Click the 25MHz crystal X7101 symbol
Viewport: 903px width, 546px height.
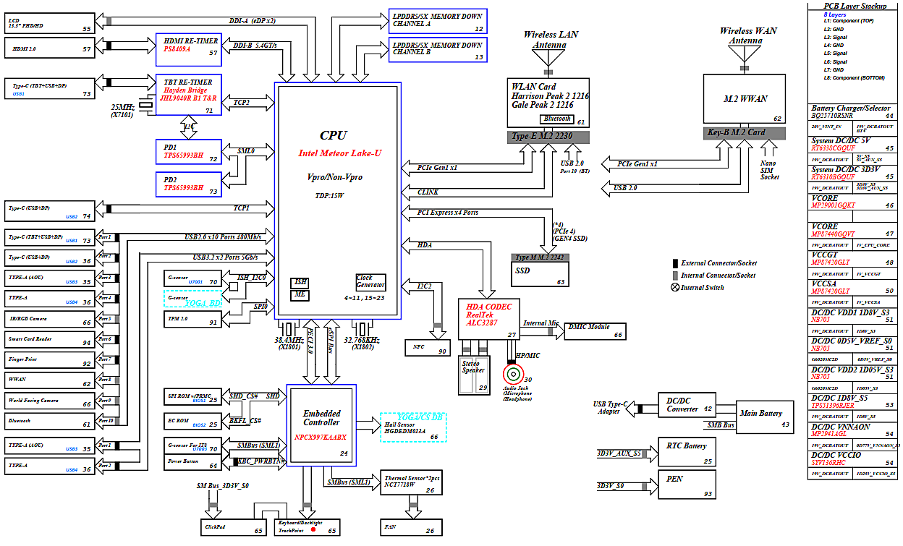147,106
